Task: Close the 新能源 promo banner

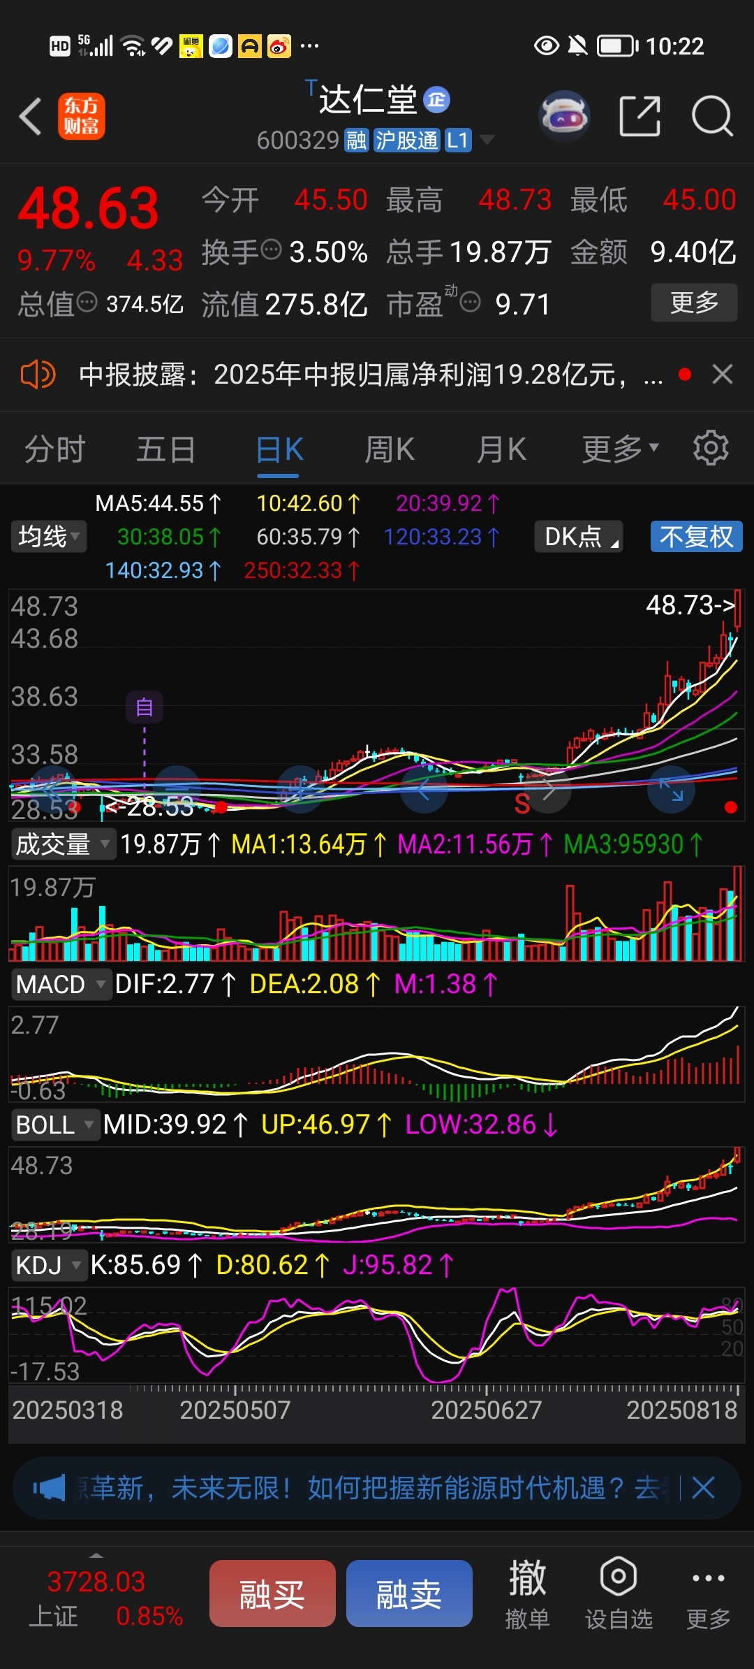Action: pyautogui.click(x=703, y=1488)
